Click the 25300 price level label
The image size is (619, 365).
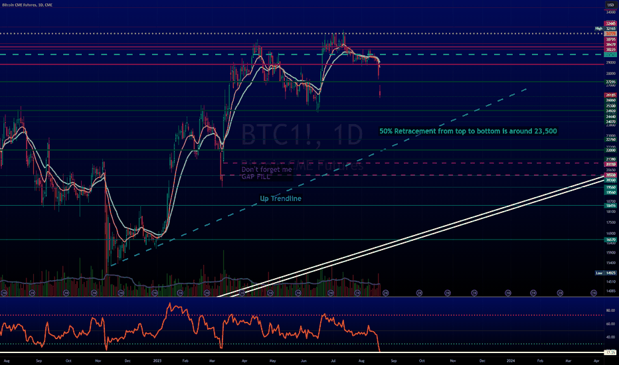coord(611,106)
